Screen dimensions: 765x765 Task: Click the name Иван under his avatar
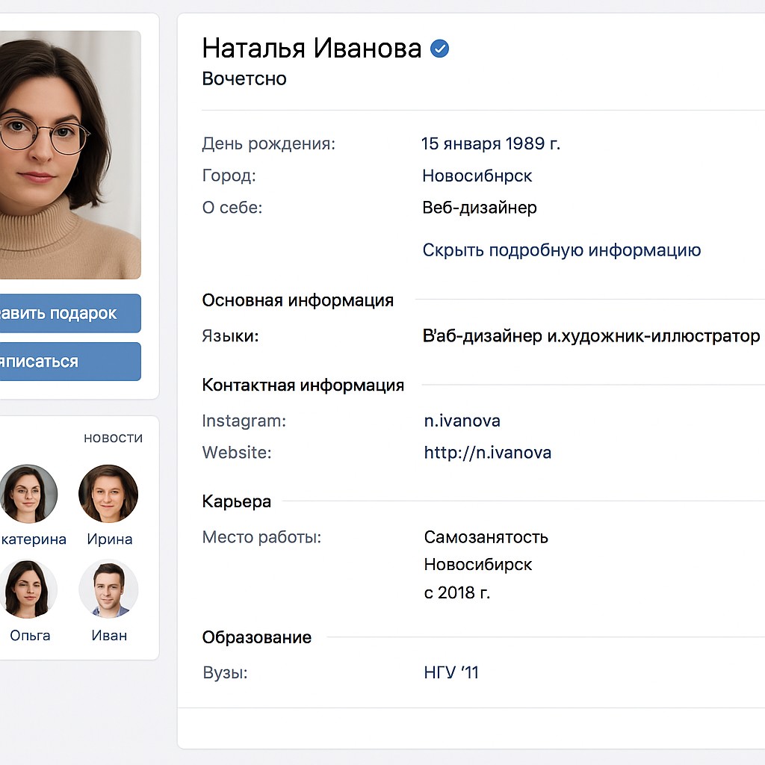tap(109, 636)
